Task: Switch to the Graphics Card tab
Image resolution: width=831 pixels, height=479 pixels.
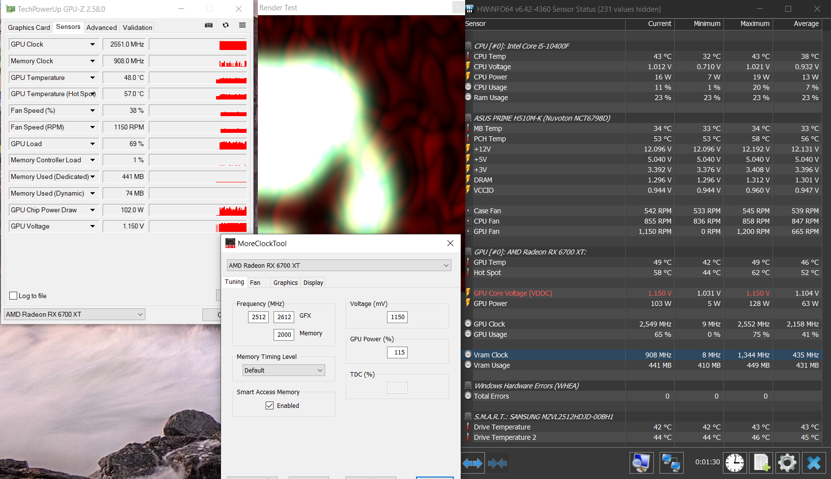Action: point(29,27)
